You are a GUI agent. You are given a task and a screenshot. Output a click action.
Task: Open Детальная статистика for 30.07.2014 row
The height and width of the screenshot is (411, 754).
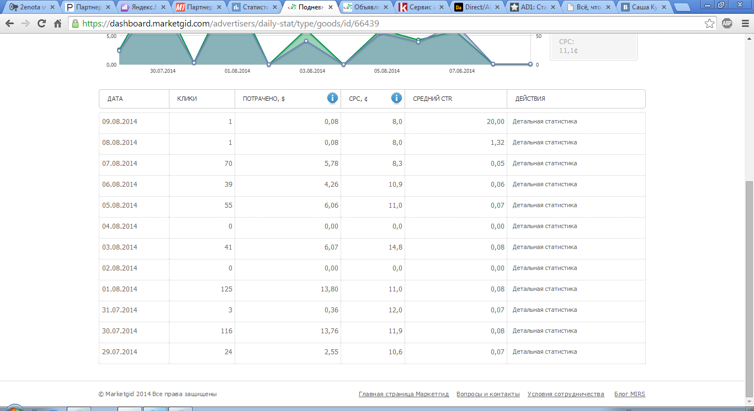pyautogui.click(x=545, y=331)
